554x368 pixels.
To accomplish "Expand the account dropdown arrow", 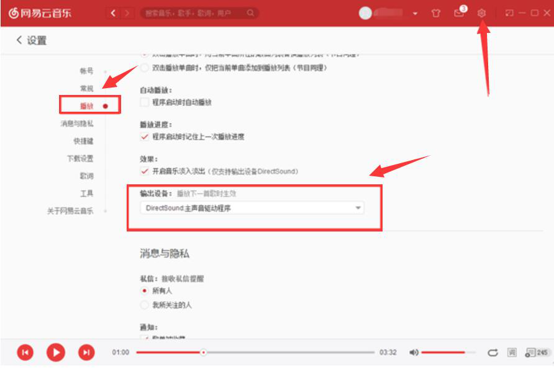I will (x=415, y=14).
